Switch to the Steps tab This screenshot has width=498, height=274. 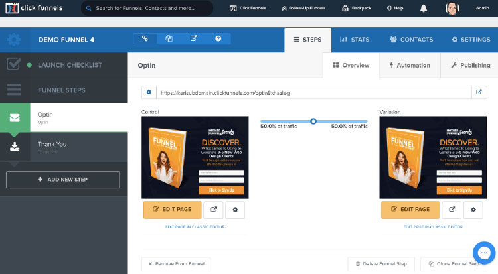[307, 40]
